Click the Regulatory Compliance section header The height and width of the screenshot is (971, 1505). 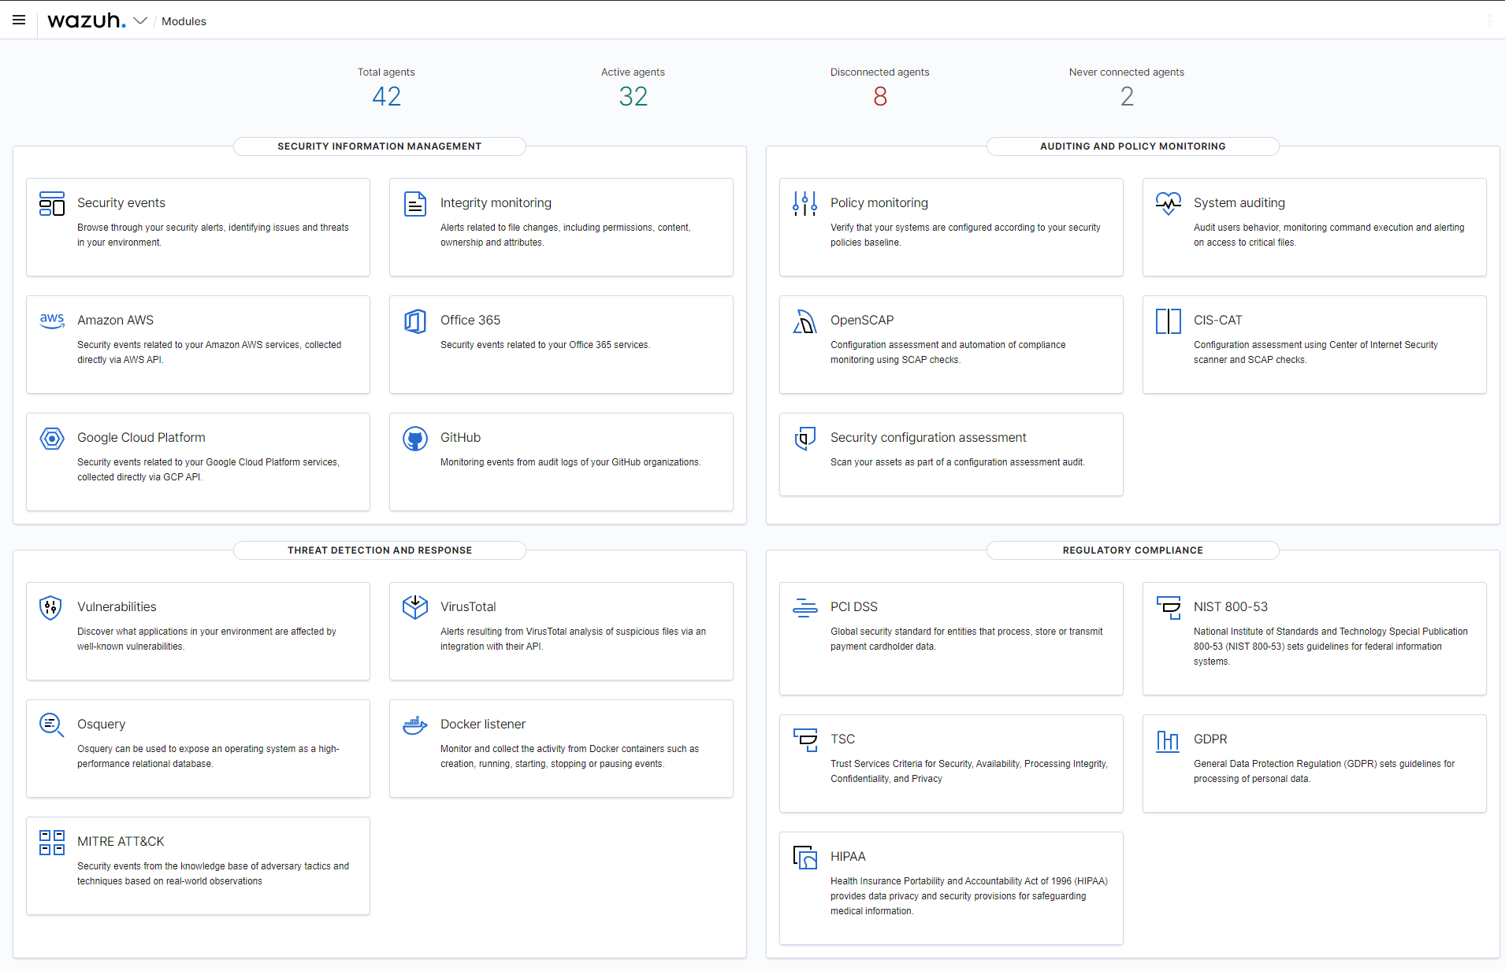click(x=1132, y=550)
